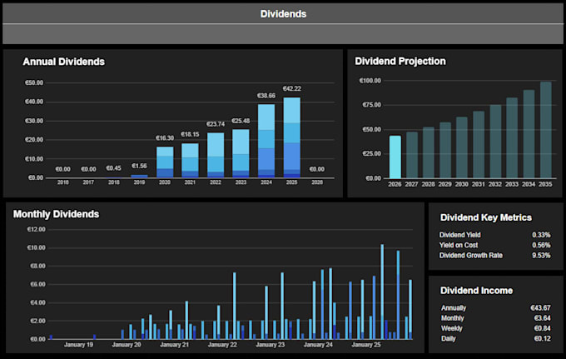The image size is (566, 359).
Task: Select the Dividend Income heading
Action: (476, 291)
